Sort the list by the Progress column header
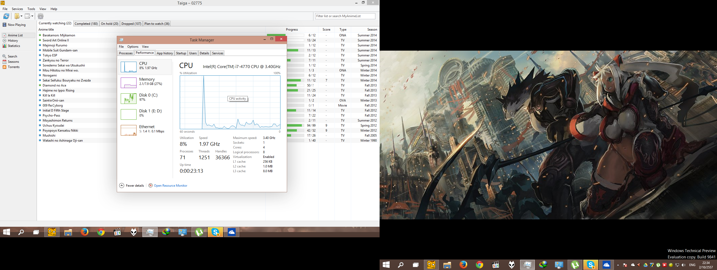Image resolution: width=717 pixels, height=270 pixels. click(292, 30)
